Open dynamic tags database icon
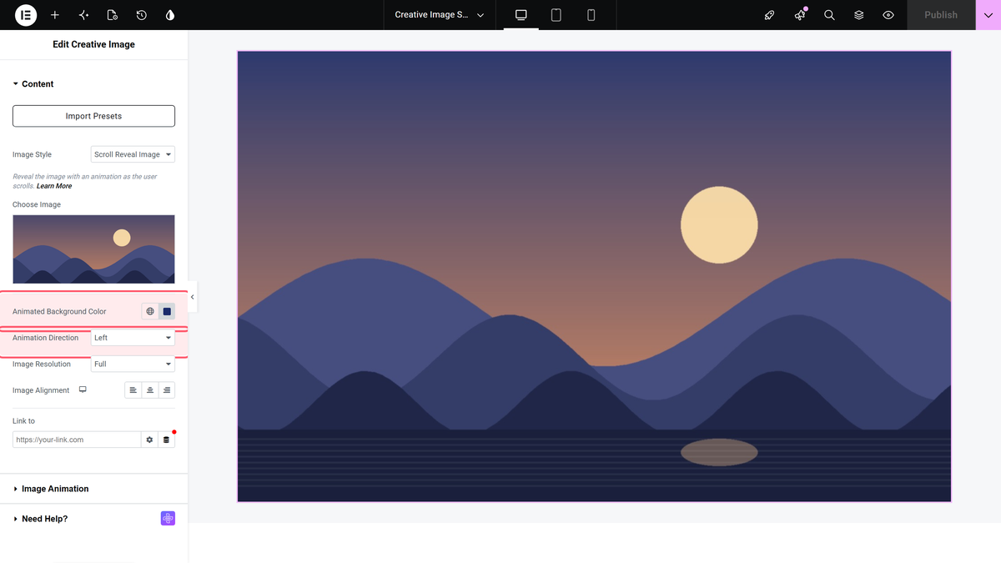The width and height of the screenshot is (1001, 563). pos(166,440)
